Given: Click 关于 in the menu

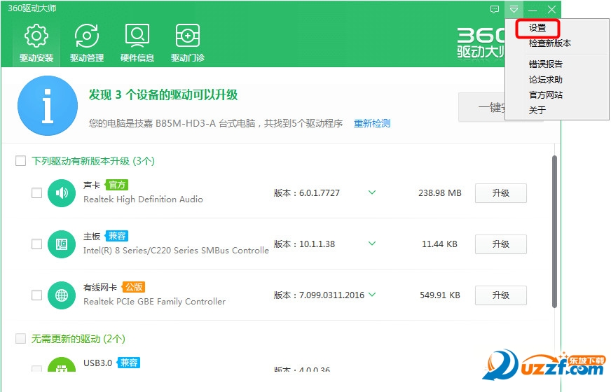Looking at the screenshot, I should click(537, 110).
